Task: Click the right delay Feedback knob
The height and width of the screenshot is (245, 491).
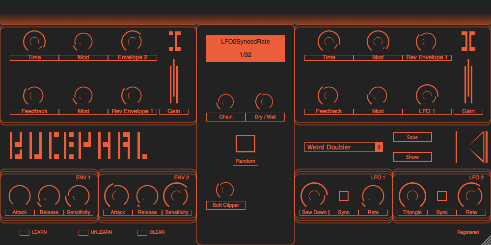Action: point(328,96)
